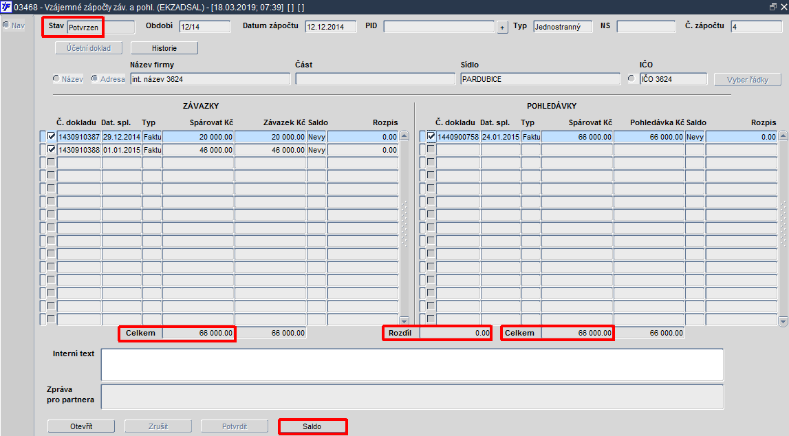Click Pohledávka Kč value 66 000.00 in row
This screenshot has width=789, height=436.
pos(649,137)
